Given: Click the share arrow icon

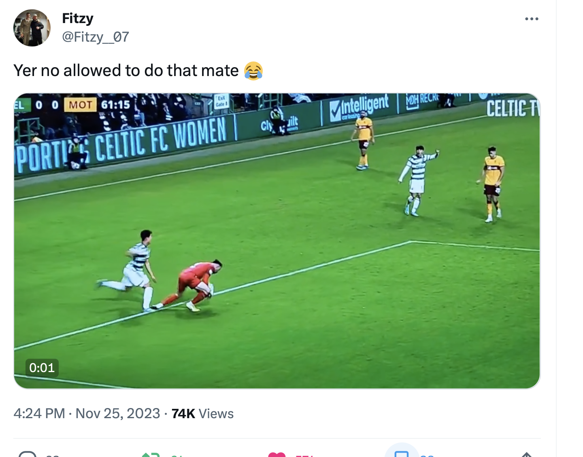Looking at the screenshot, I should pyautogui.click(x=526, y=455).
